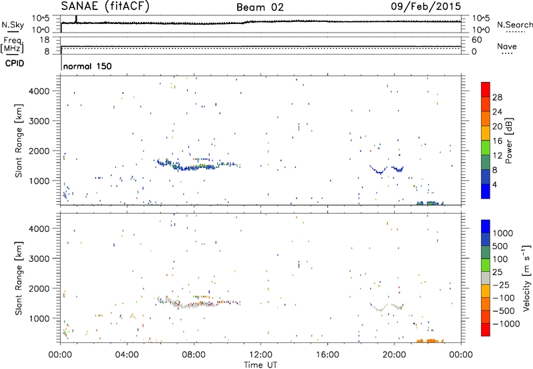Image resolution: width=533 pixels, height=369 pixels.
Task: Select the 'N.Sky' legend label
Action: (x=13, y=25)
